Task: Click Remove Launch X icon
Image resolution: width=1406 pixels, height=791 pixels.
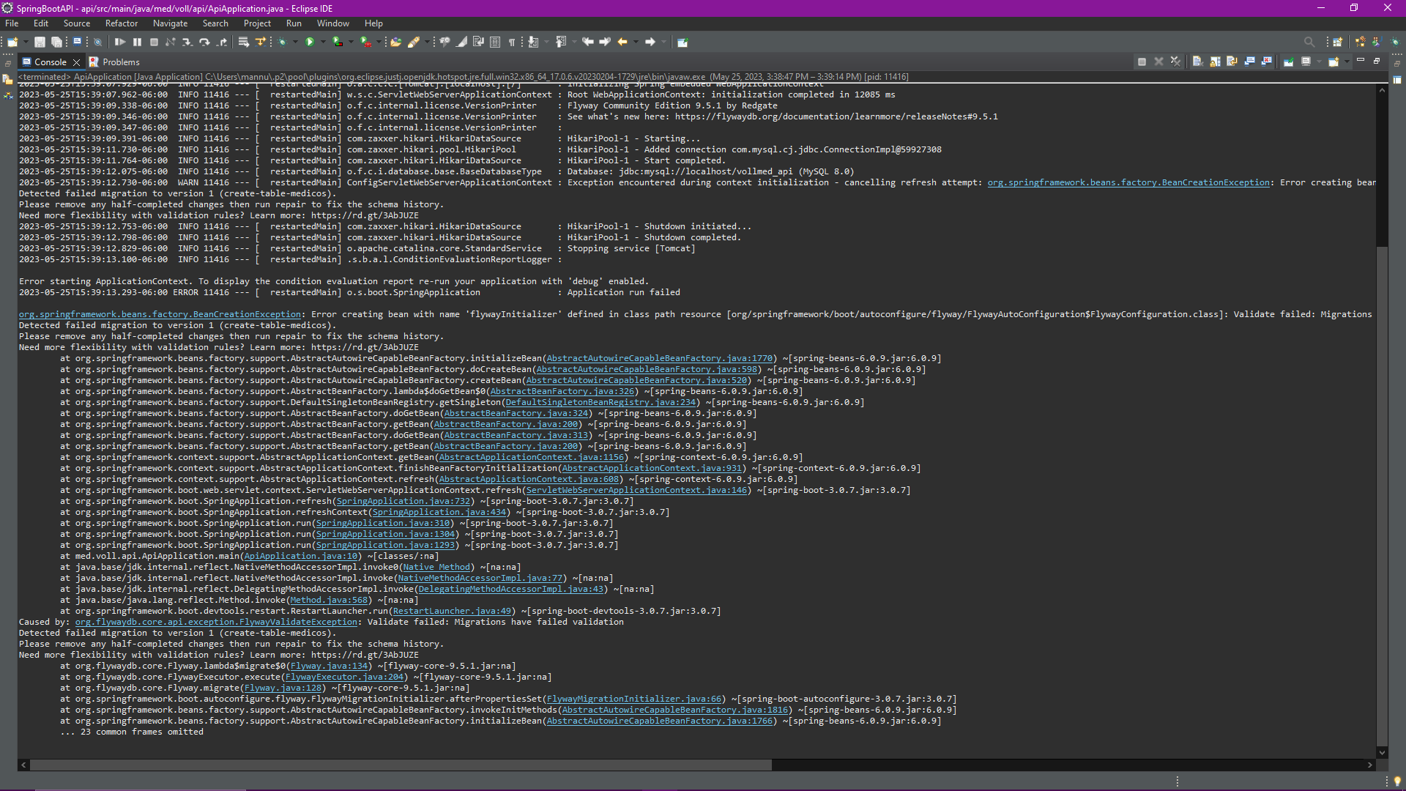Action: [1158, 62]
